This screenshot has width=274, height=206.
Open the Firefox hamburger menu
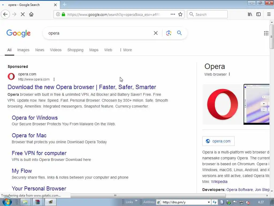269,14
